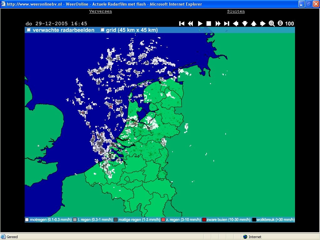Jump to the last radar frame
Screen dimensions: 320x240
coord(227,23)
